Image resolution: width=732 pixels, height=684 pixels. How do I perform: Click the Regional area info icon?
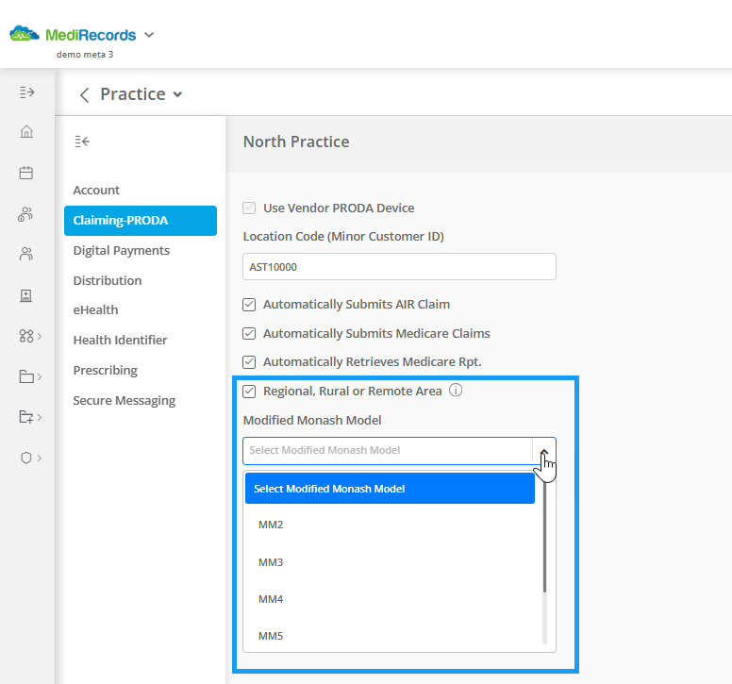coord(456,390)
